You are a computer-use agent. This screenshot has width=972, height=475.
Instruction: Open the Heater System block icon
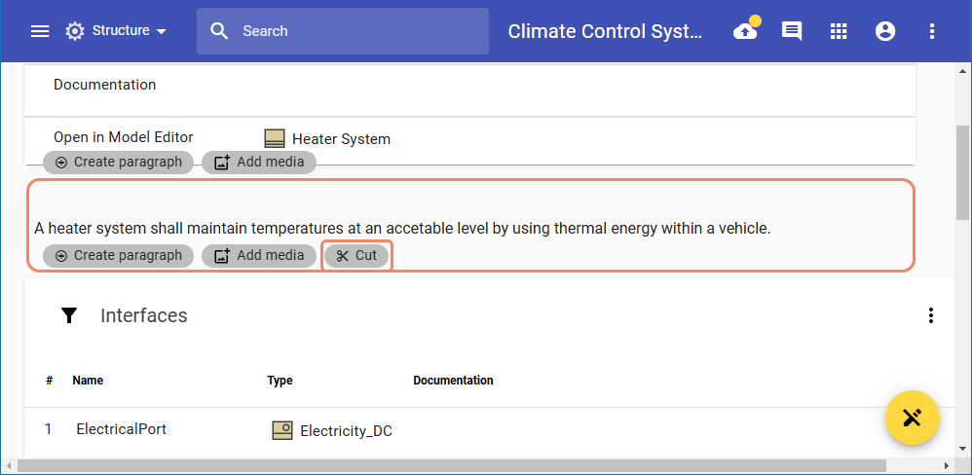(x=275, y=138)
